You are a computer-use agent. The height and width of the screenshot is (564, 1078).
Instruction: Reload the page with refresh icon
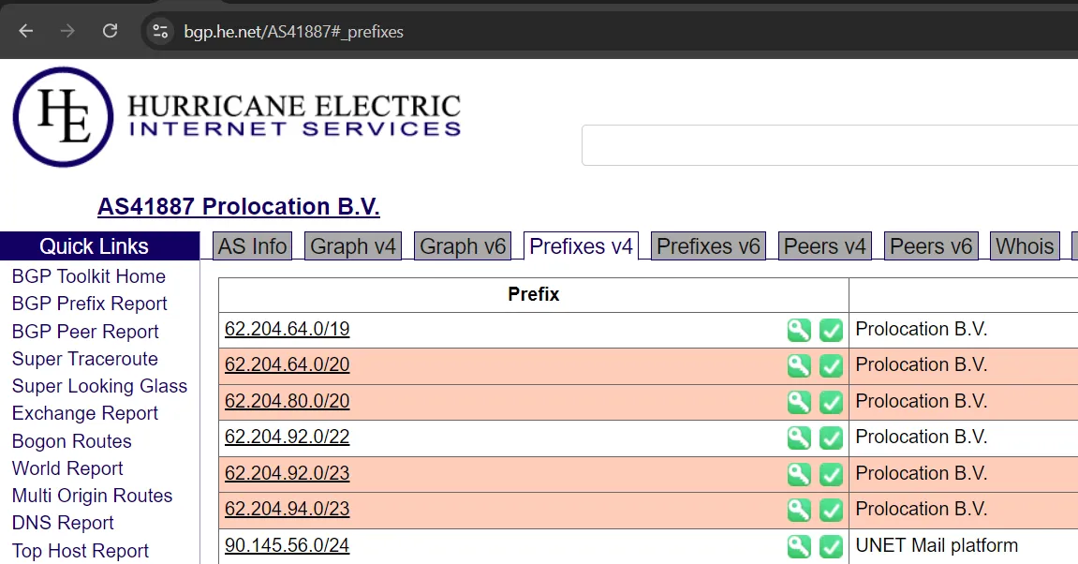tap(110, 31)
